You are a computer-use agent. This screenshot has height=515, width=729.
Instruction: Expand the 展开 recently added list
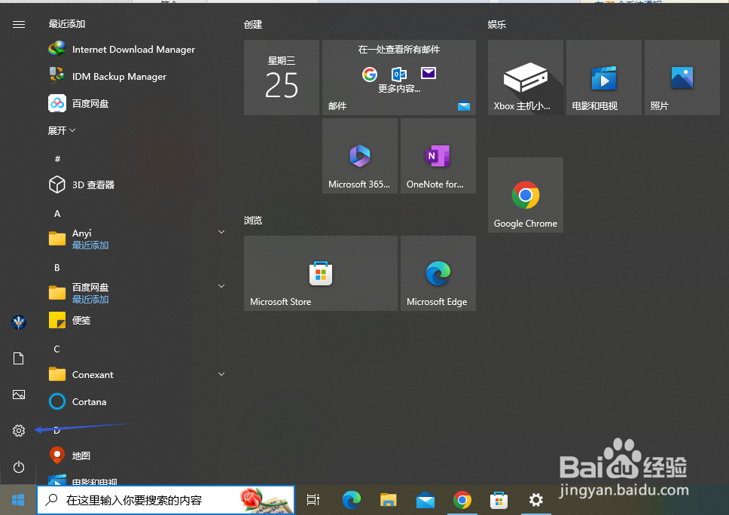(61, 130)
